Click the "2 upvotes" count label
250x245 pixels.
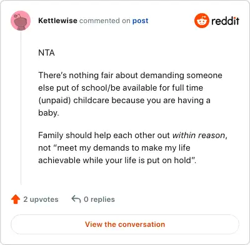(41, 199)
